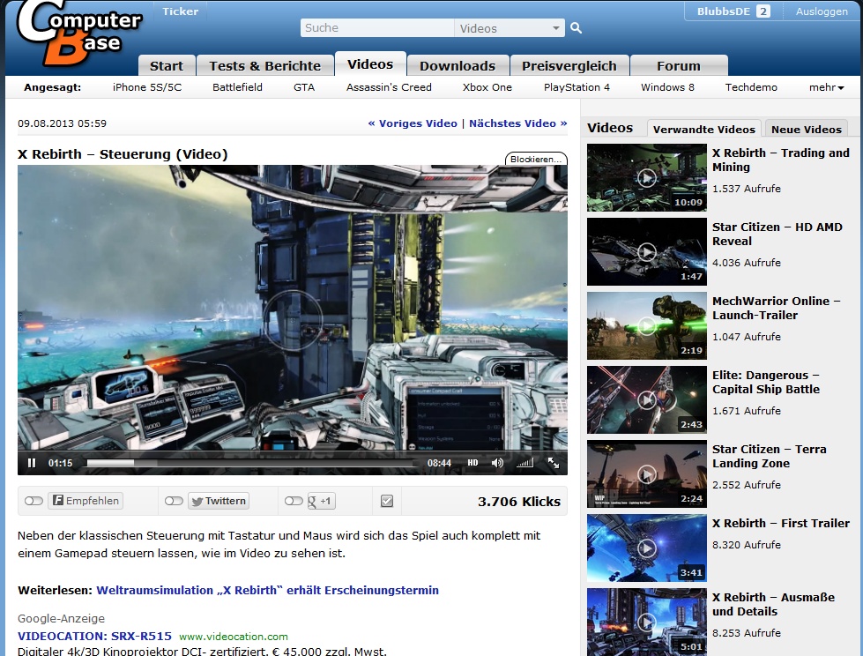
Task: Mute the video speaker icon
Action: tap(497, 463)
